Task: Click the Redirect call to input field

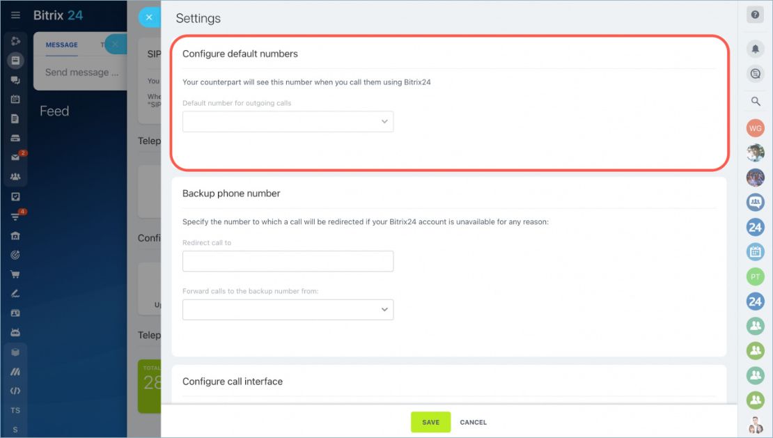Action: (x=288, y=261)
